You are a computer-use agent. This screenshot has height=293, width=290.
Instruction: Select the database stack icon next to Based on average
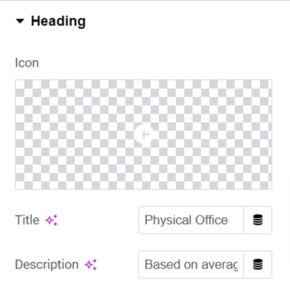tap(258, 265)
